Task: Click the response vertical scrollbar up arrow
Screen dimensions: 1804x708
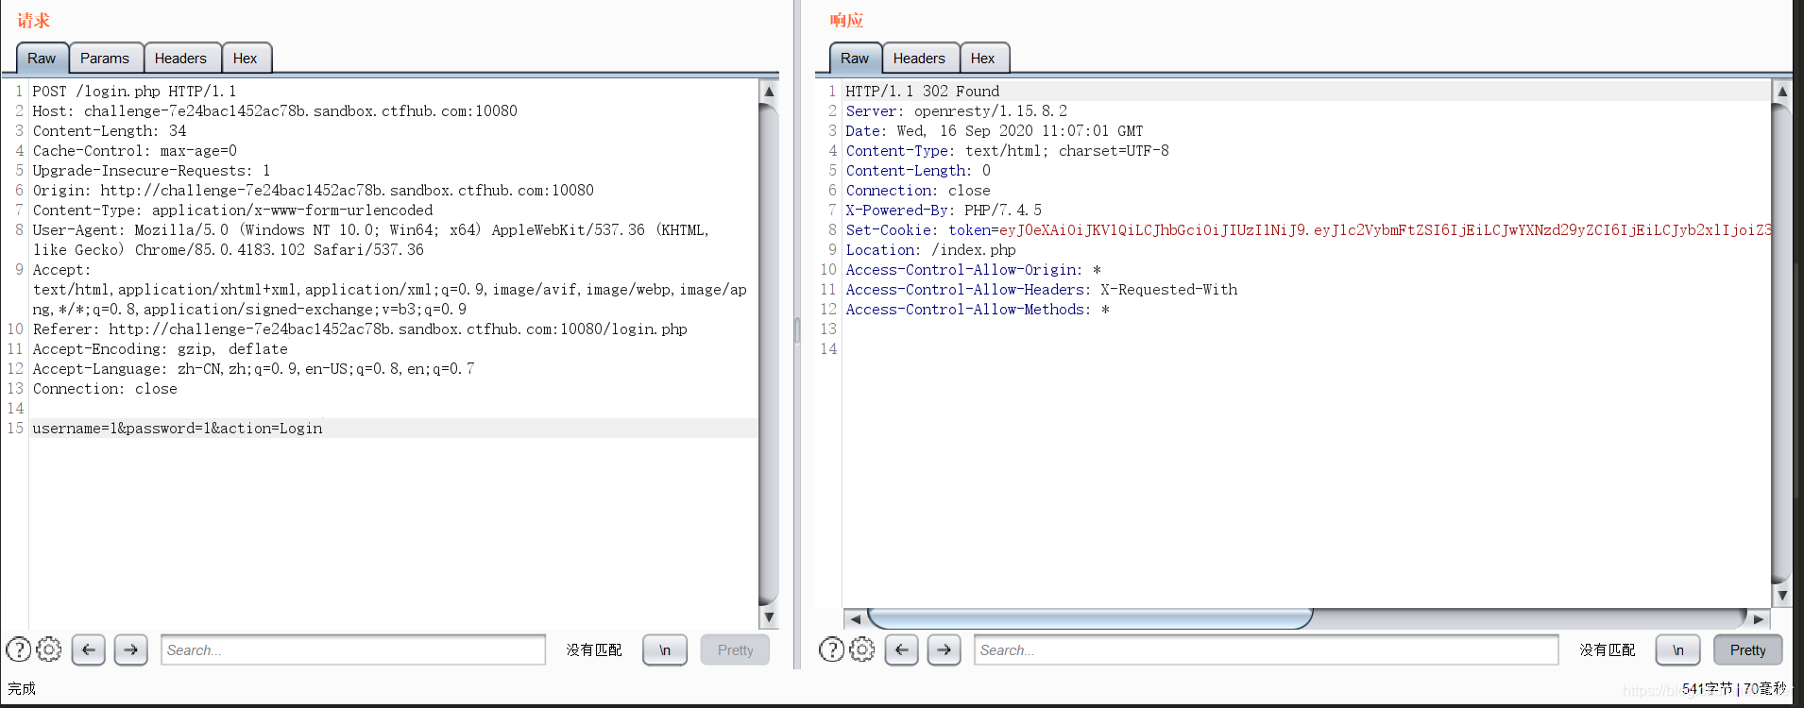Action: 1782,92
